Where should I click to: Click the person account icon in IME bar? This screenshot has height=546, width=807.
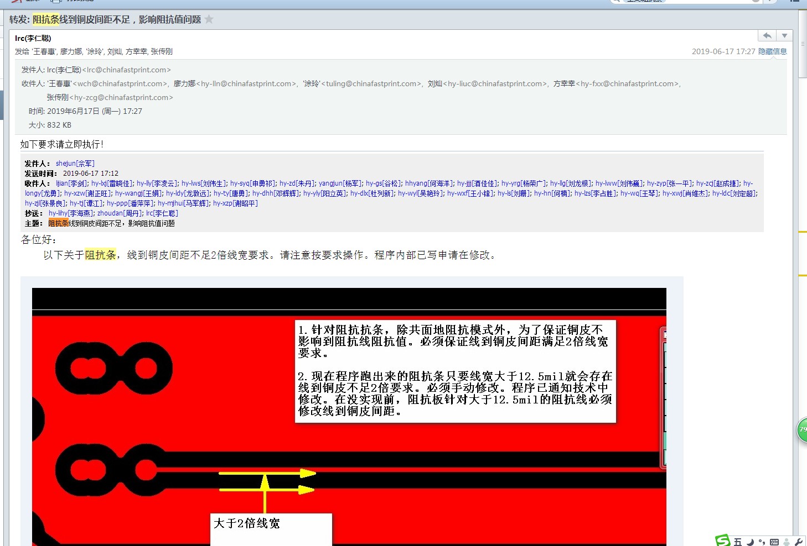[x=786, y=542]
